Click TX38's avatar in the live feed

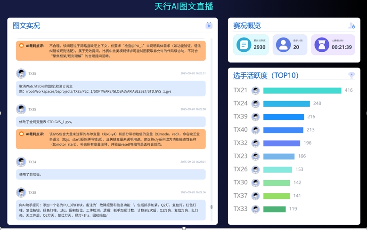click(21, 192)
